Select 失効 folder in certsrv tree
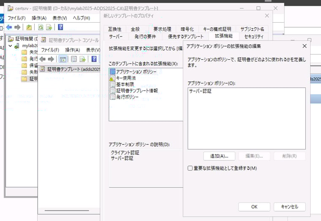 30,52
